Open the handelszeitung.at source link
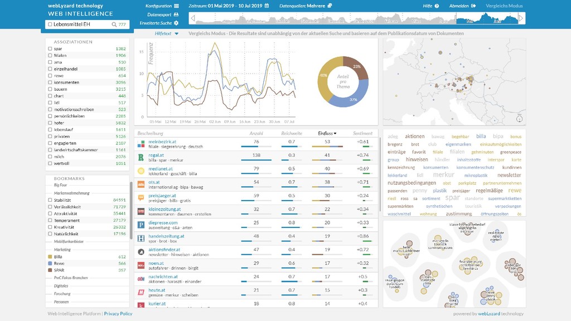 (166, 236)
